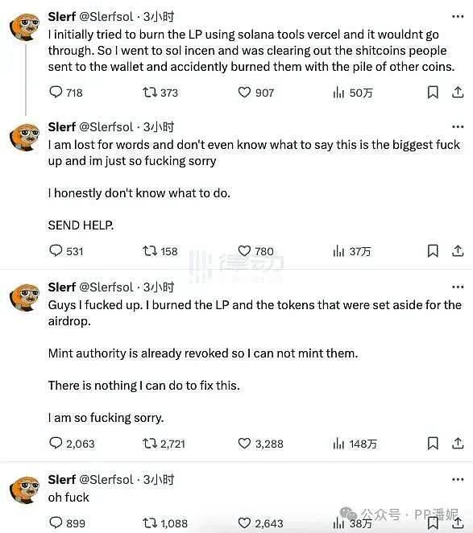Repost the tweet showing 158 reposts
Screen dimensions: 473x533
[x=160, y=251]
